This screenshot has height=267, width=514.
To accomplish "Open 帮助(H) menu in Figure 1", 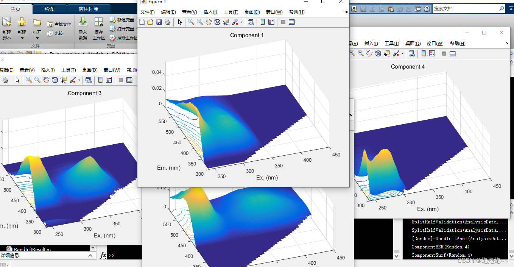I will 297,12.
